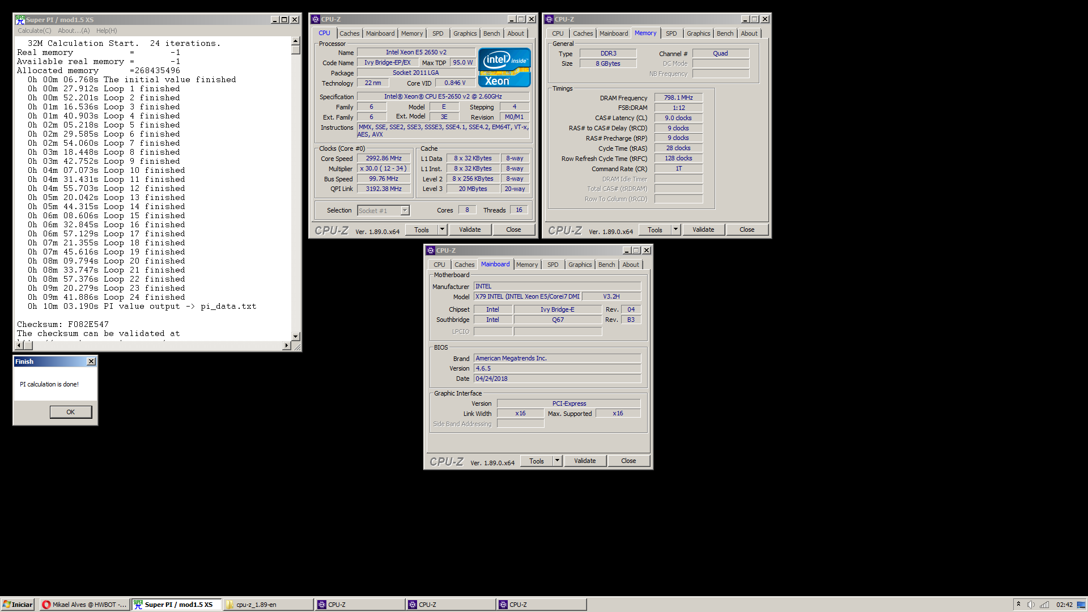Image resolution: width=1088 pixels, height=612 pixels.
Task: Click Validate in the CPU-Z Mainboard window
Action: (x=585, y=461)
